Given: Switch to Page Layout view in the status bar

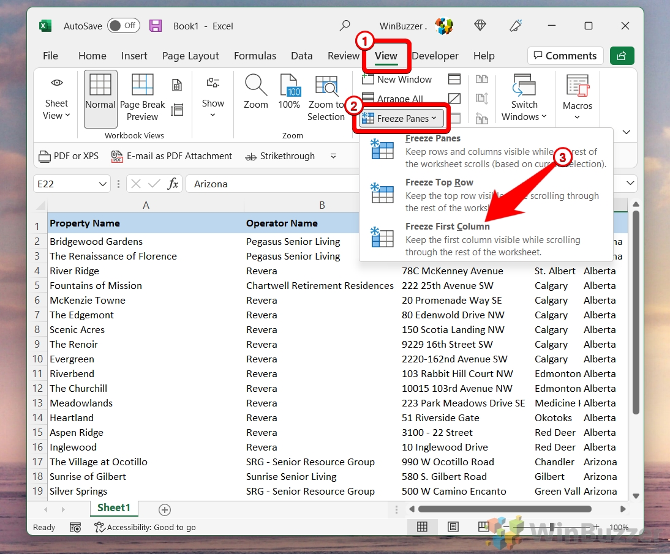Looking at the screenshot, I should (x=453, y=526).
